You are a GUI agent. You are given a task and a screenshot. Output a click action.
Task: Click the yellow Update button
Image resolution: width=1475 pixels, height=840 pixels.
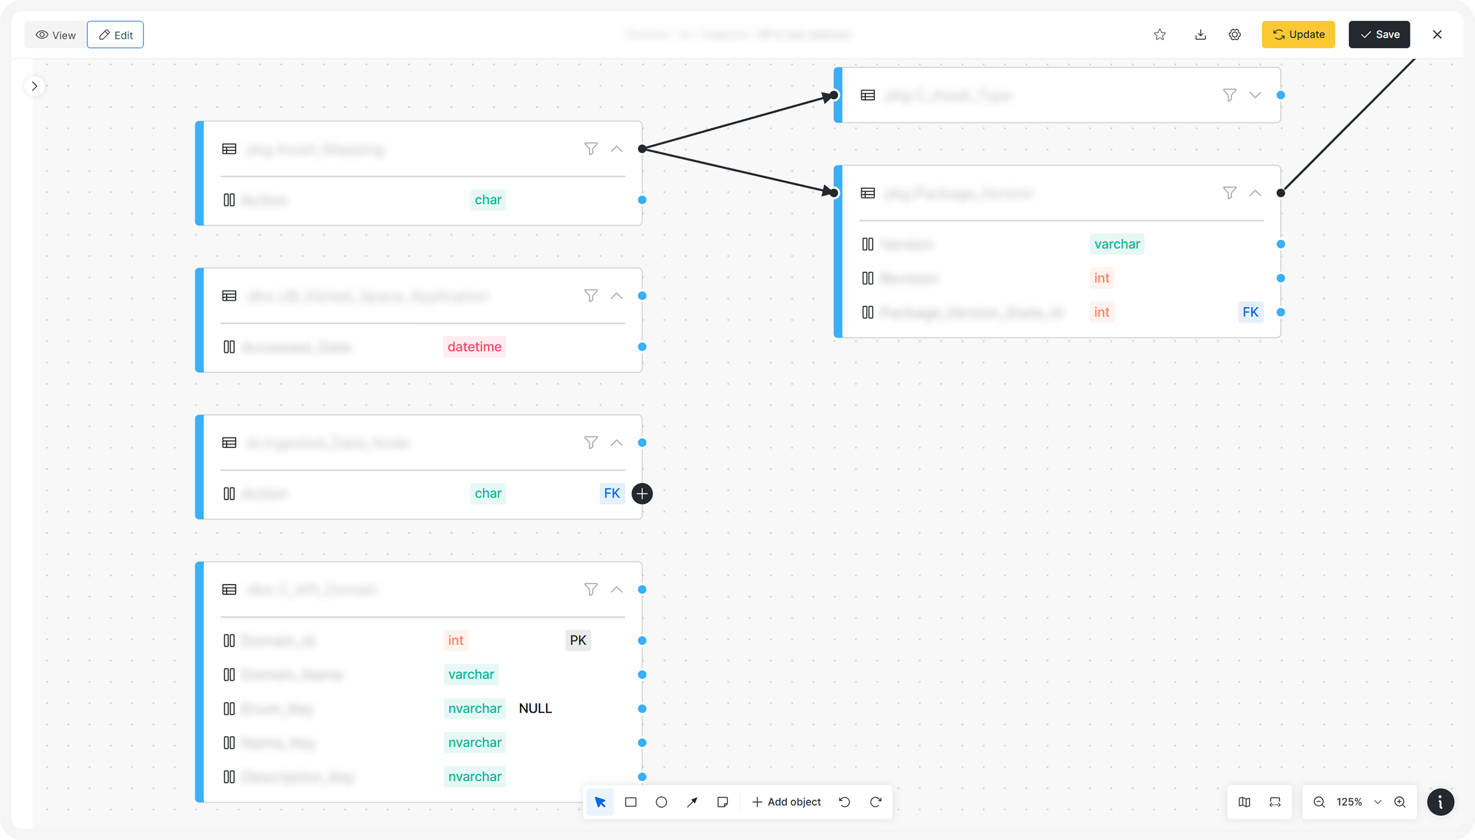tap(1298, 34)
